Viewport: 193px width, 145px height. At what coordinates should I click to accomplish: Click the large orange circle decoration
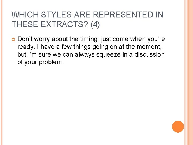(x=178, y=126)
